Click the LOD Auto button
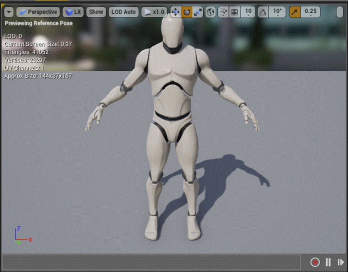 (124, 12)
